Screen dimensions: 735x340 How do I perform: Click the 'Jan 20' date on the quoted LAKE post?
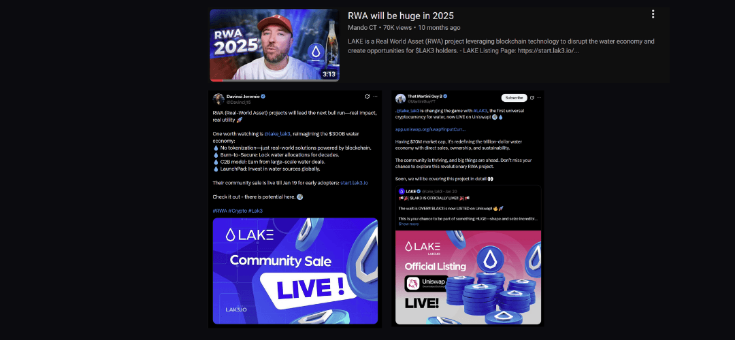tap(452, 192)
